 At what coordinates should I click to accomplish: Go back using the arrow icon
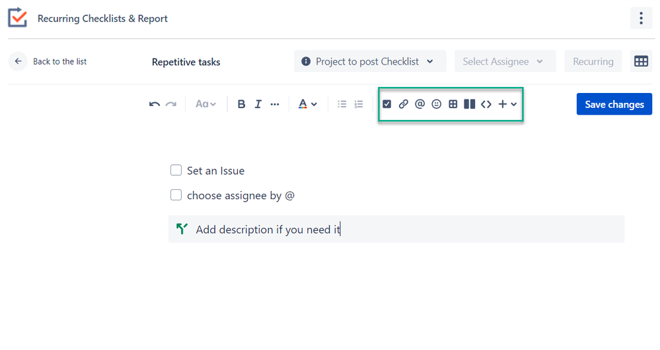(18, 61)
